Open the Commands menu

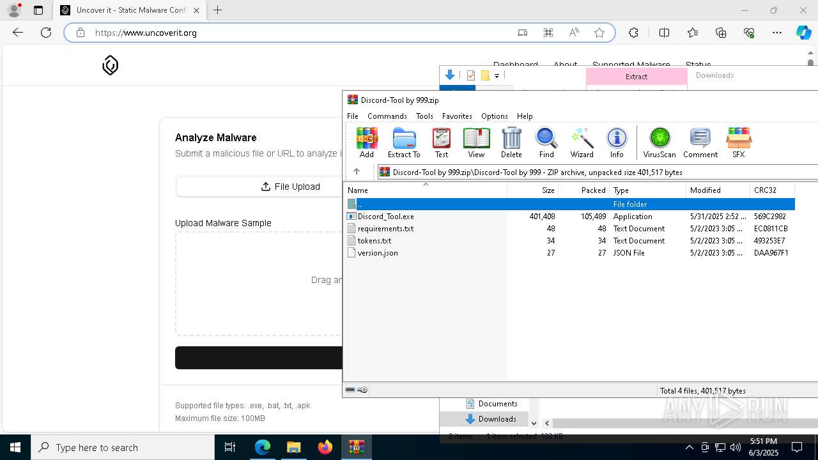click(x=387, y=116)
